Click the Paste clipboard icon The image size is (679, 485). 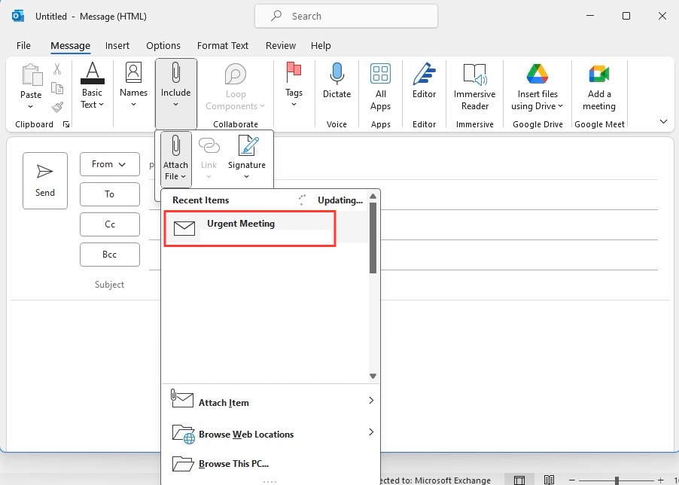coord(31,75)
